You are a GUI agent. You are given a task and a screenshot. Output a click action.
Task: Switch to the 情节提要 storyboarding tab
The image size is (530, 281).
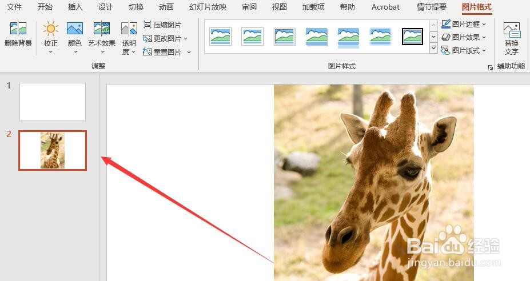click(432, 7)
